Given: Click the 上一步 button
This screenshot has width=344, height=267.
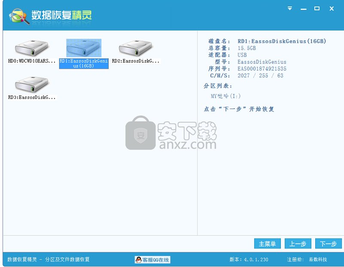Looking at the screenshot, I should click(x=298, y=243).
